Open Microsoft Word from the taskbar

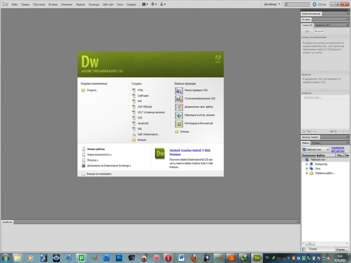pyautogui.click(x=181, y=258)
